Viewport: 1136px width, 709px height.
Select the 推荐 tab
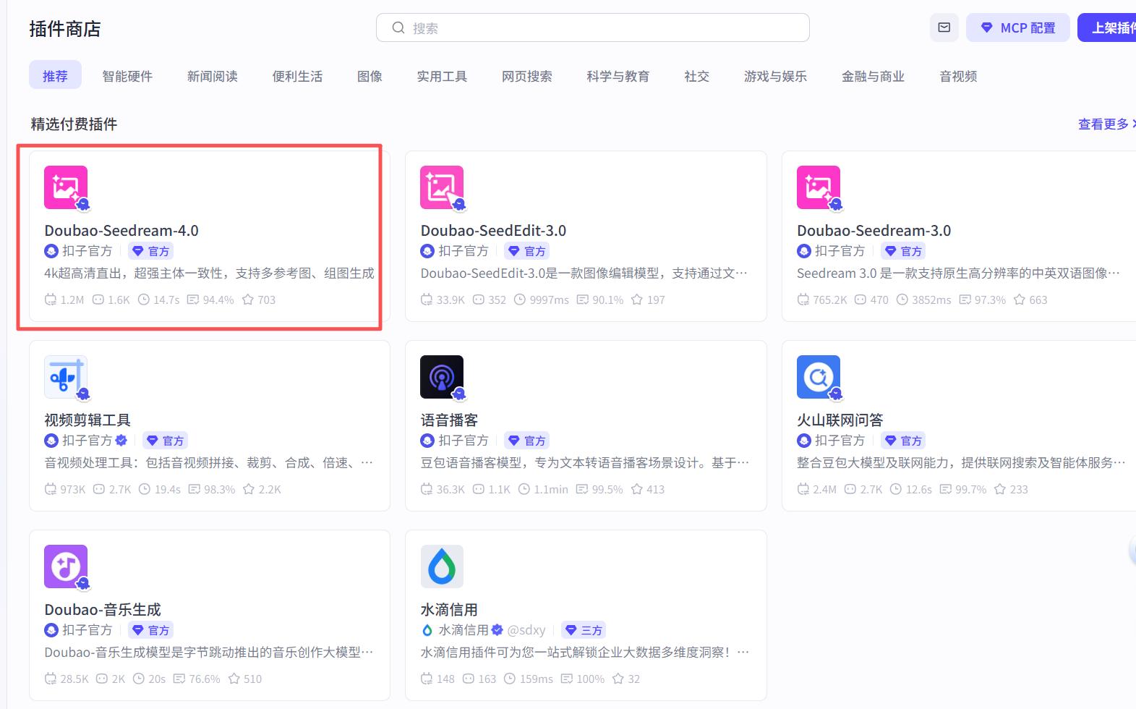(x=55, y=76)
